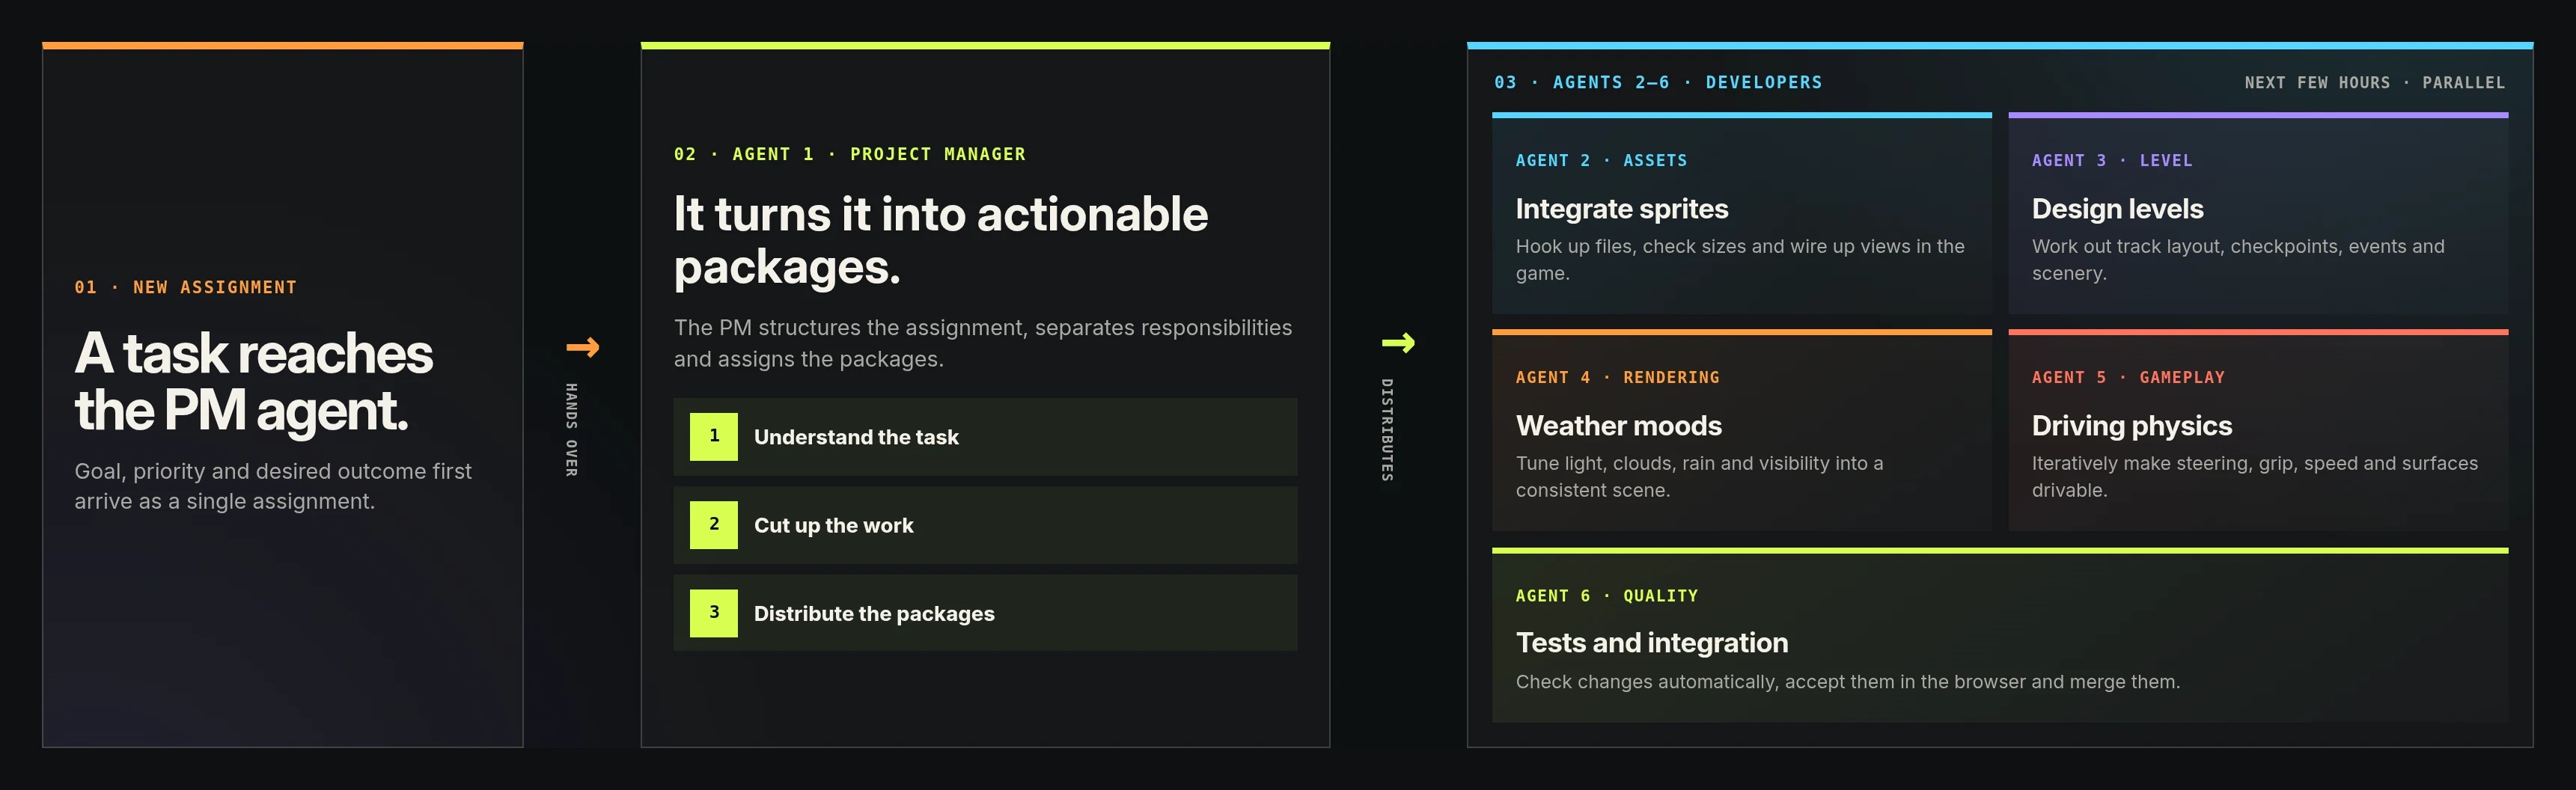Image resolution: width=2576 pixels, height=790 pixels.
Task: Click the 'AGENT 3 · LEVEL' label
Action: coord(2111,160)
